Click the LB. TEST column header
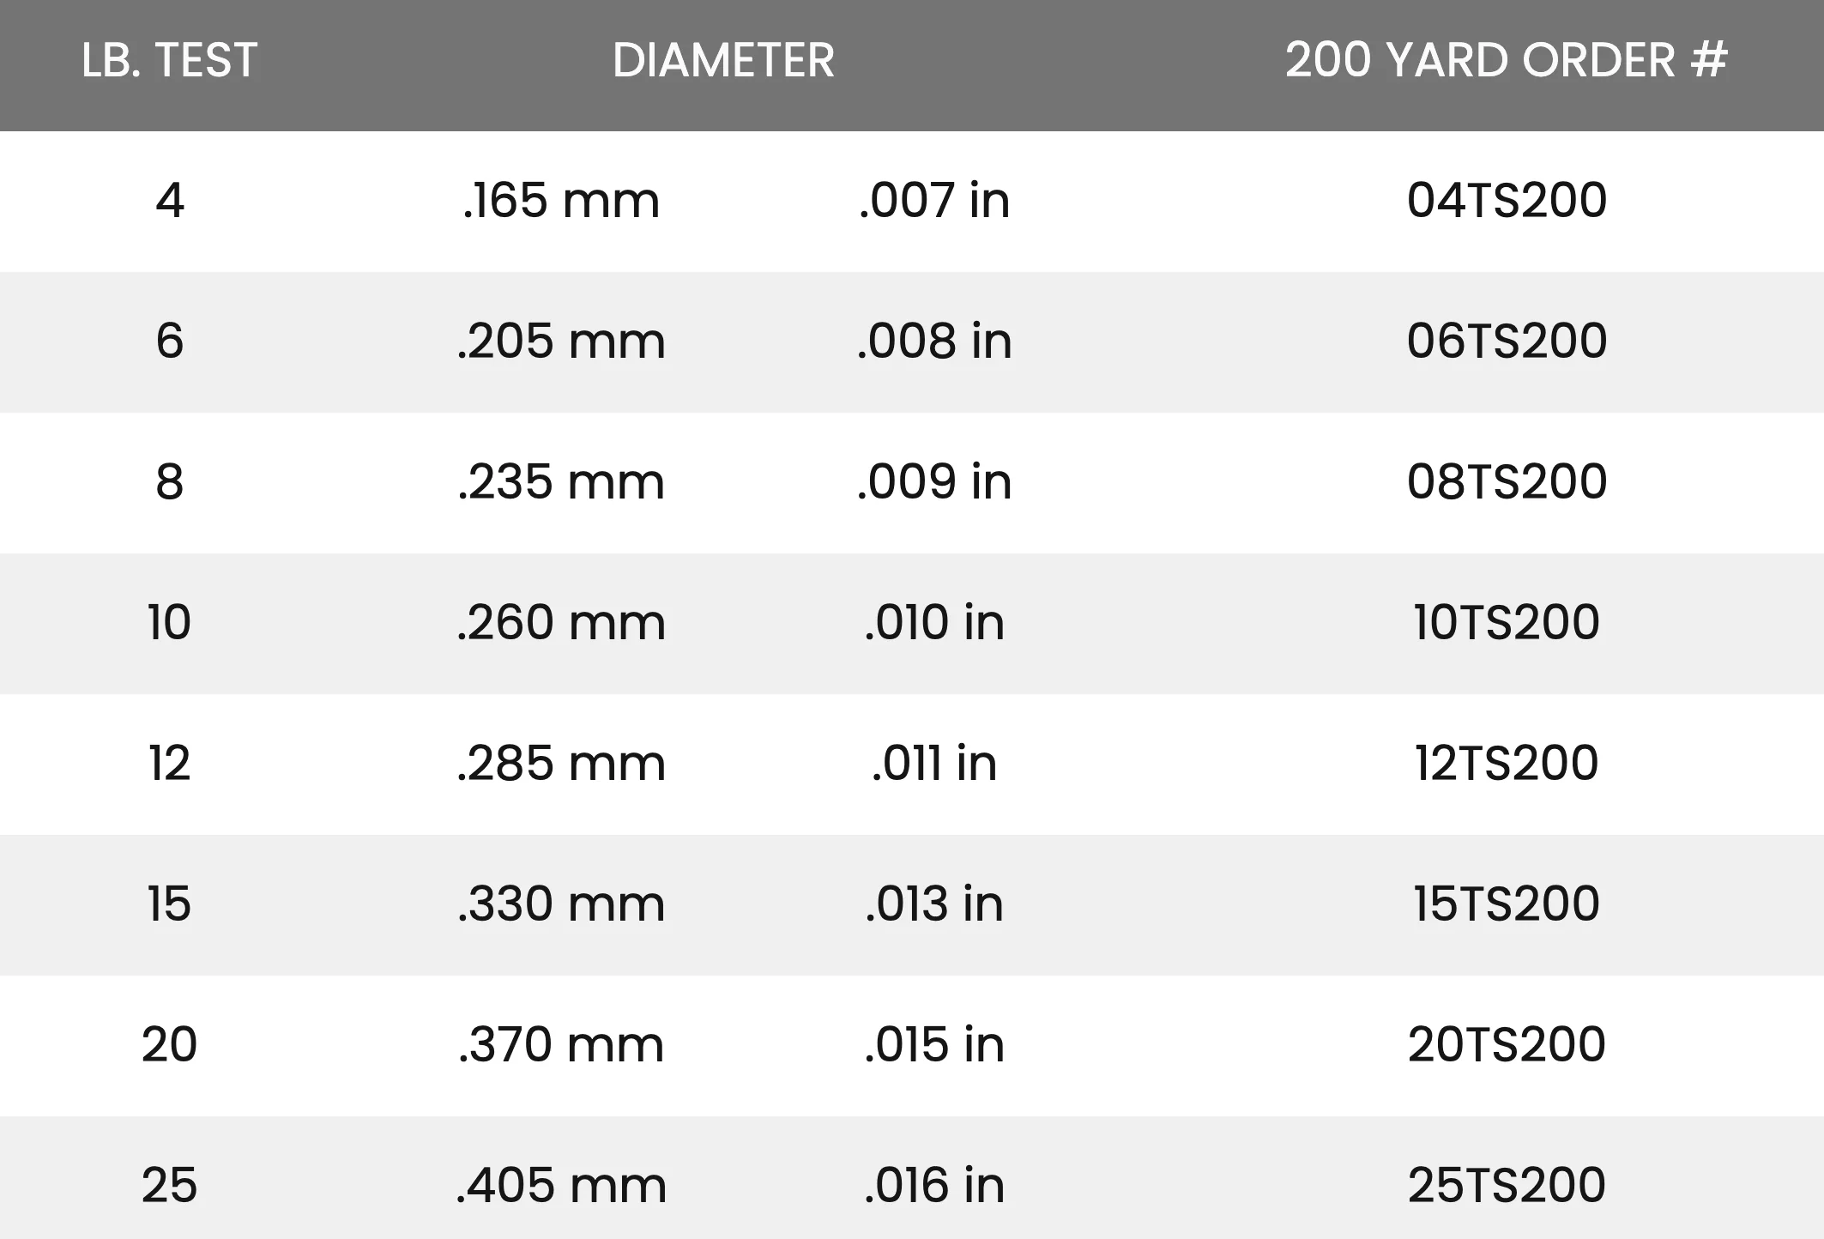 tap(169, 61)
